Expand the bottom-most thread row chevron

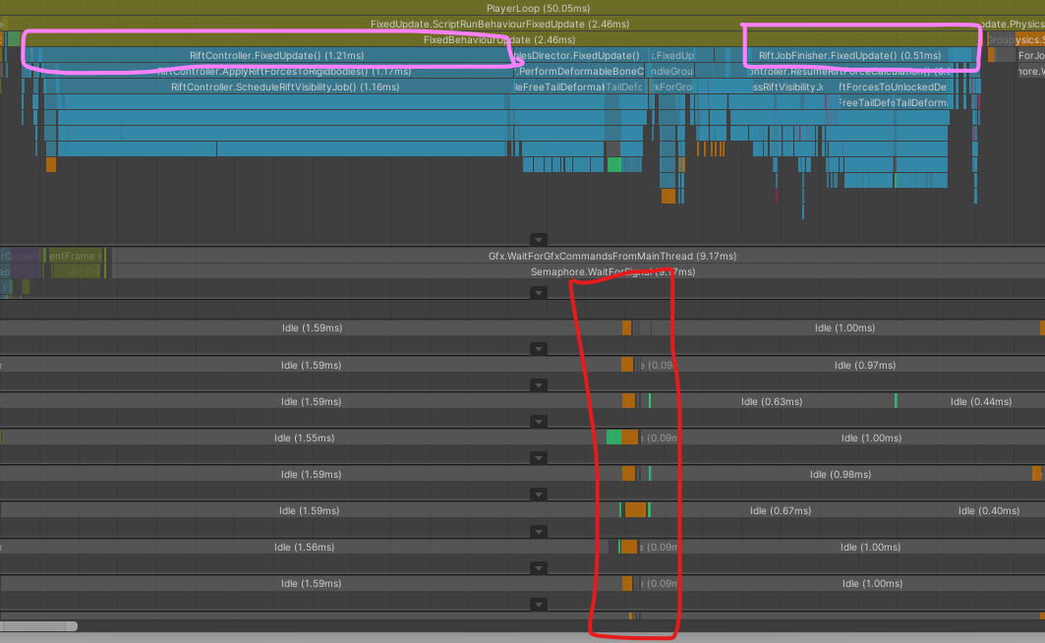tap(539, 604)
